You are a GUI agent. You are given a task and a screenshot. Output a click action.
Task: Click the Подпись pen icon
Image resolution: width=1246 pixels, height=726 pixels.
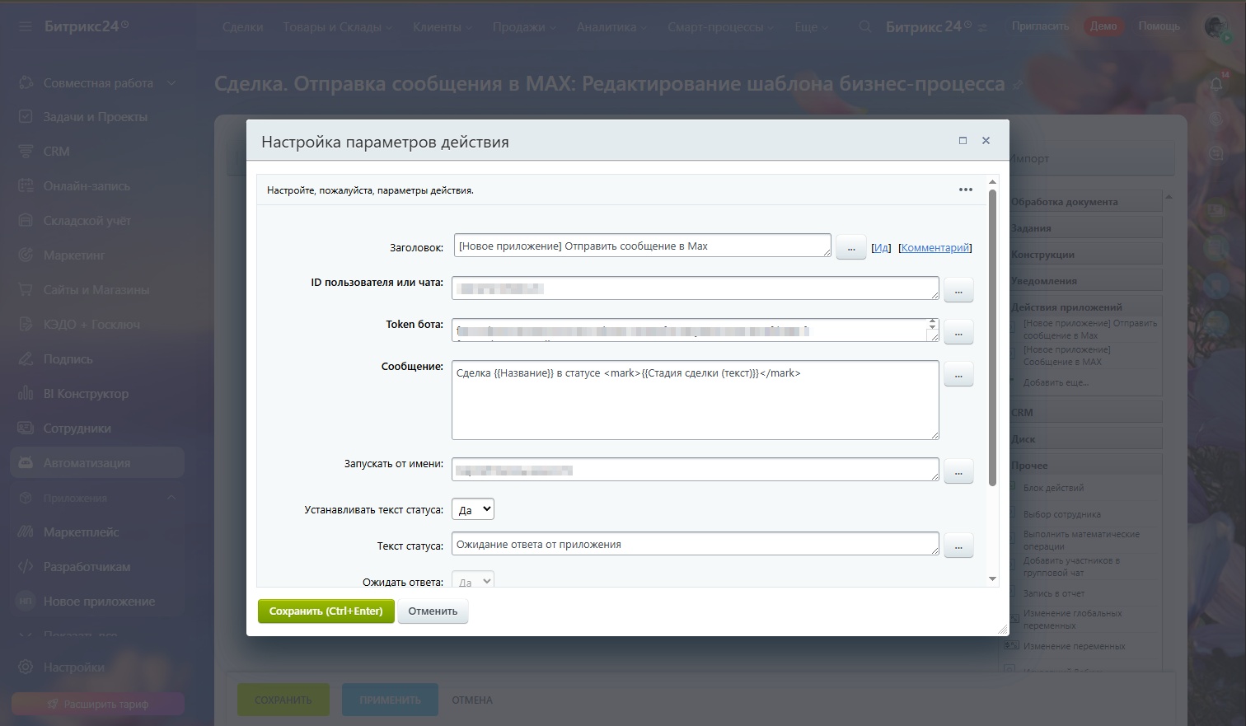tap(26, 359)
